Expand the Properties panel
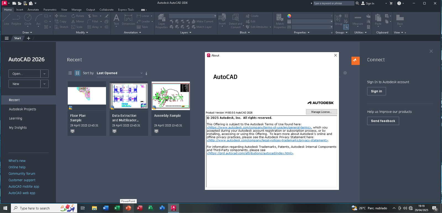 tap(302, 33)
